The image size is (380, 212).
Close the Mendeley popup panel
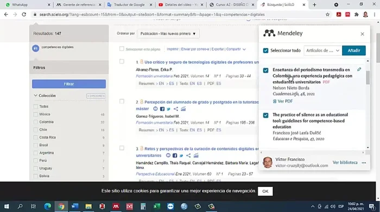pos(362,34)
